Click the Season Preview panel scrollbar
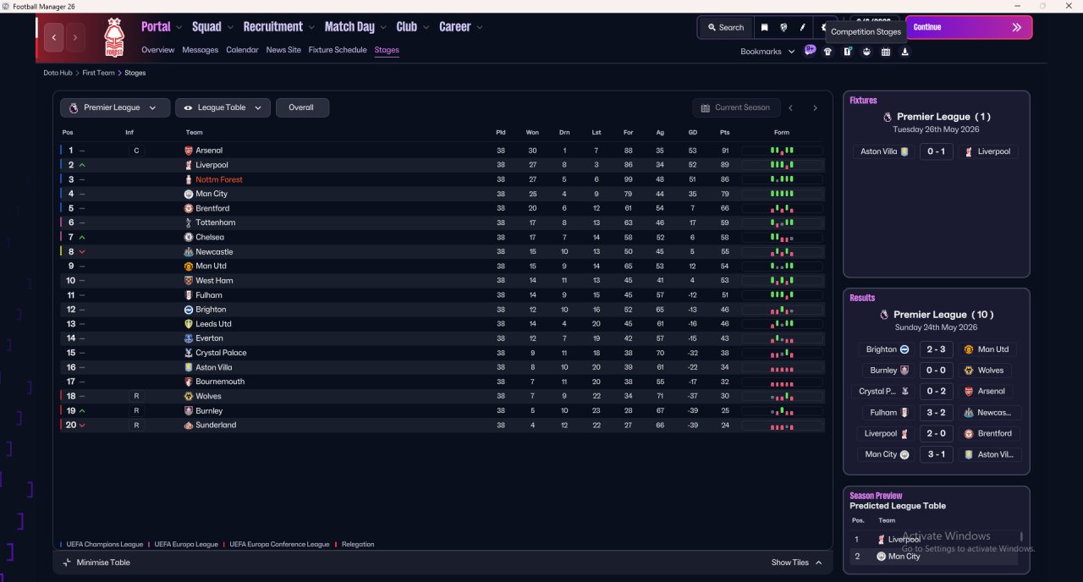 click(1021, 536)
